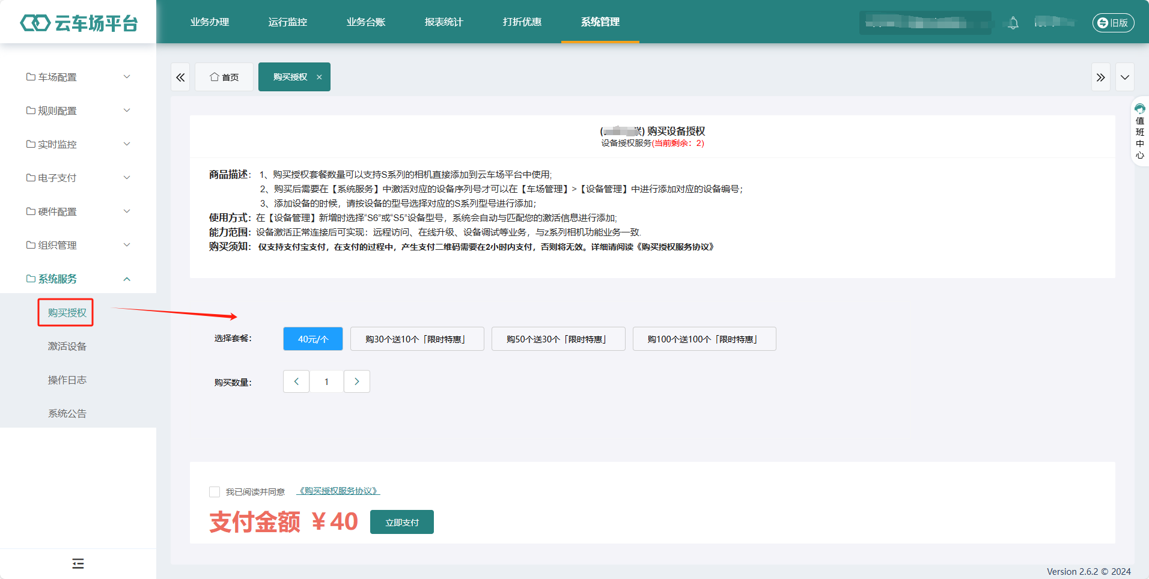Expand 组织管理 sidebar group
The height and width of the screenshot is (579, 1149).
(x=78, y=245)
